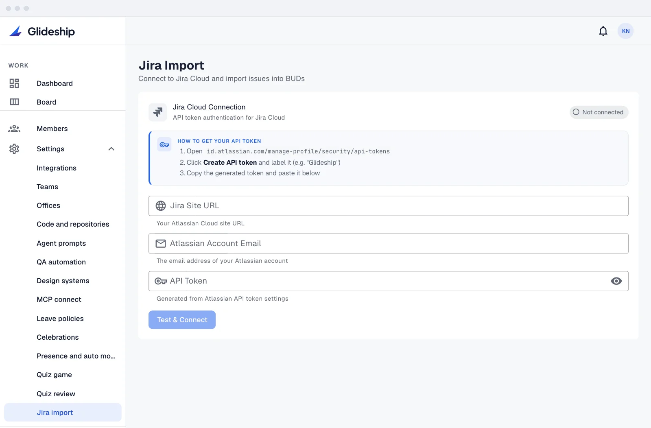This screenshot has height=428, width=651.
Task: Open Quiz review settings
Action: point(56,394)
